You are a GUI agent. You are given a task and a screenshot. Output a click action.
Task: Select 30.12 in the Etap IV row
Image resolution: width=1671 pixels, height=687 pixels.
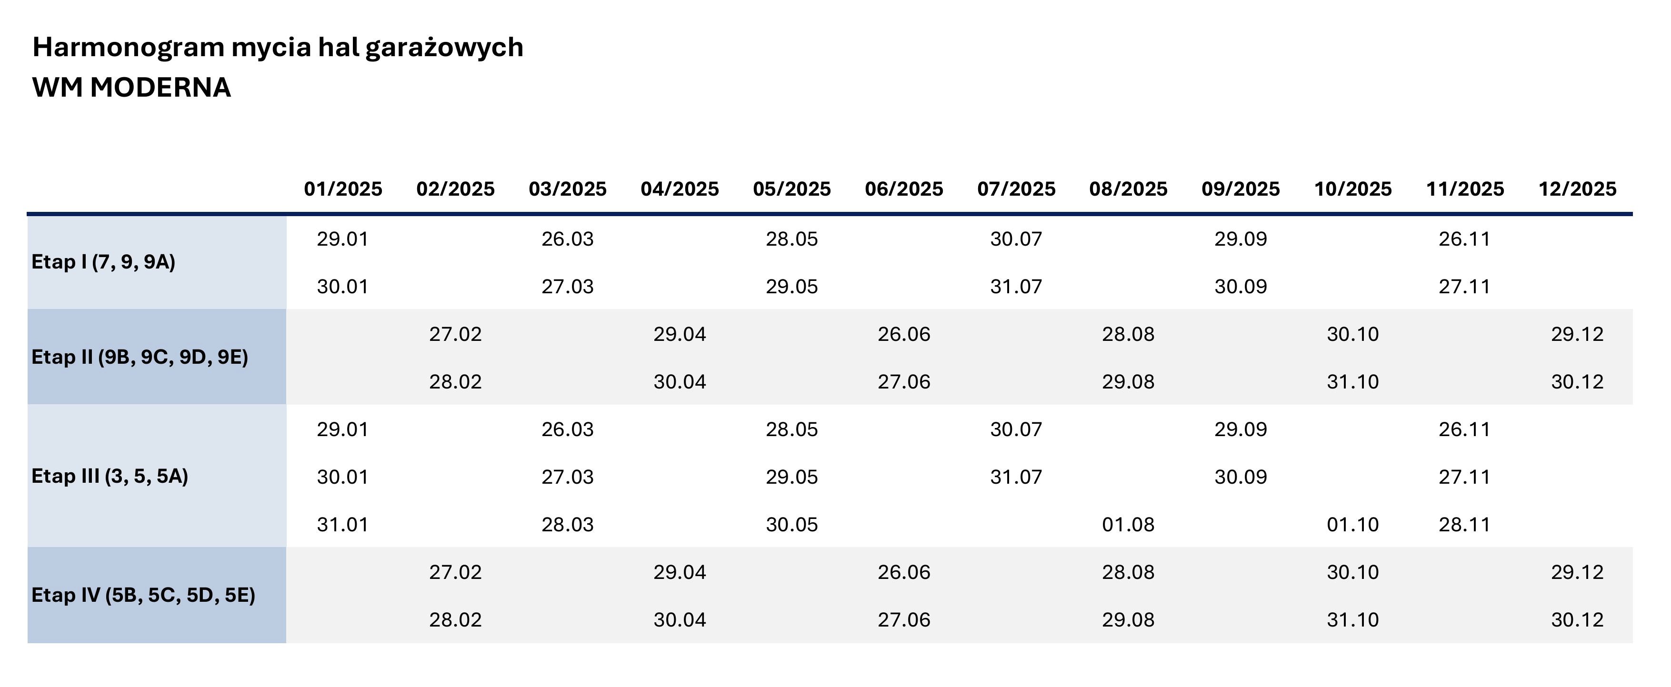[1577, 619]
